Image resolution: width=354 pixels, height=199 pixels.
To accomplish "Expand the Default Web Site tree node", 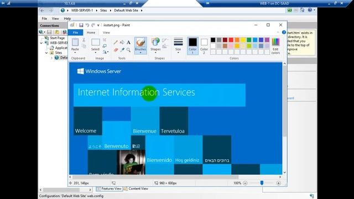I will point(51,57).
